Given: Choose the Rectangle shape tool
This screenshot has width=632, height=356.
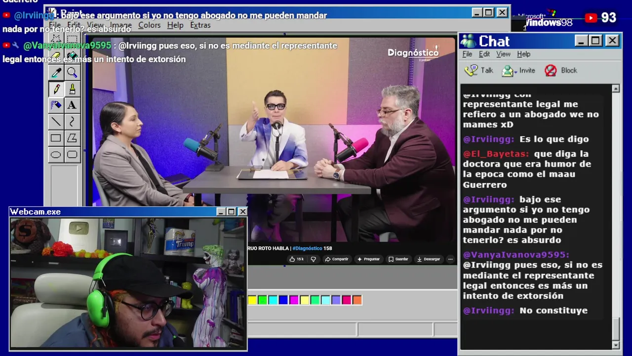Looking at the screenshot, I should click(x=56, y=138).
